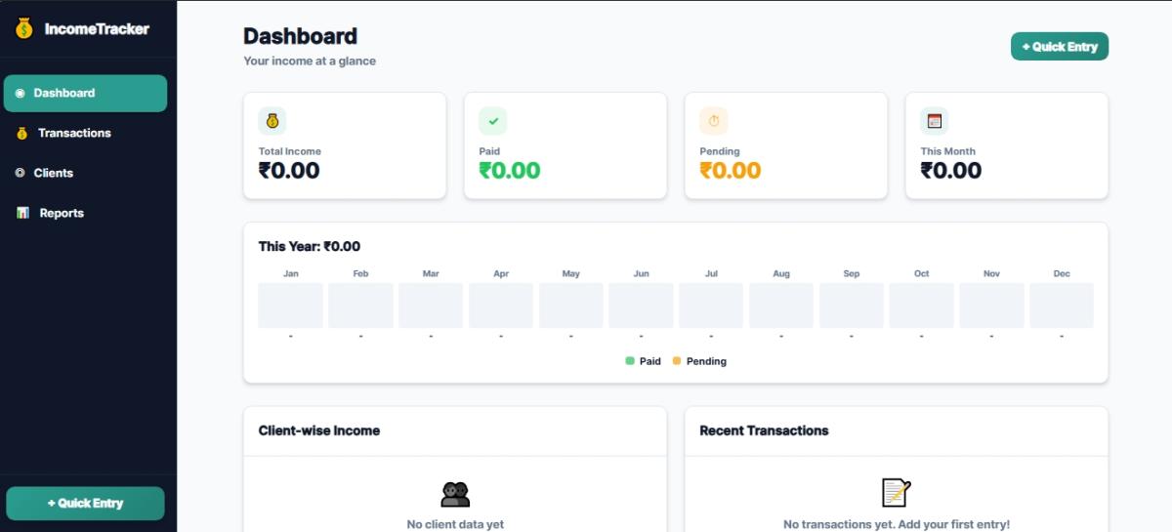1172x532 pixels.
Task: Select the Jan month bar
Action: (290, 306)
